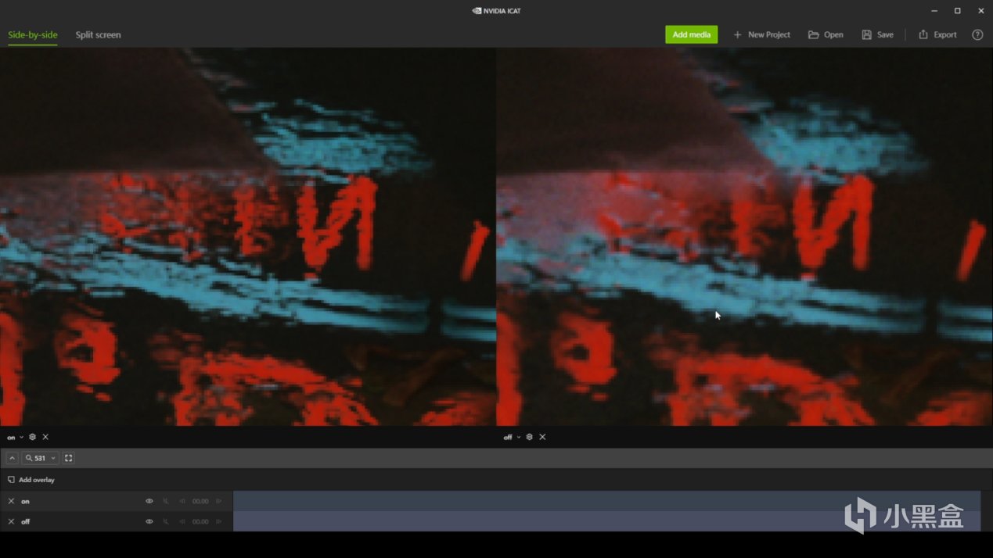Remove the 'on' track from timeline
The height and width of the screenshot is (558, 993).
(x=11, y=501)
